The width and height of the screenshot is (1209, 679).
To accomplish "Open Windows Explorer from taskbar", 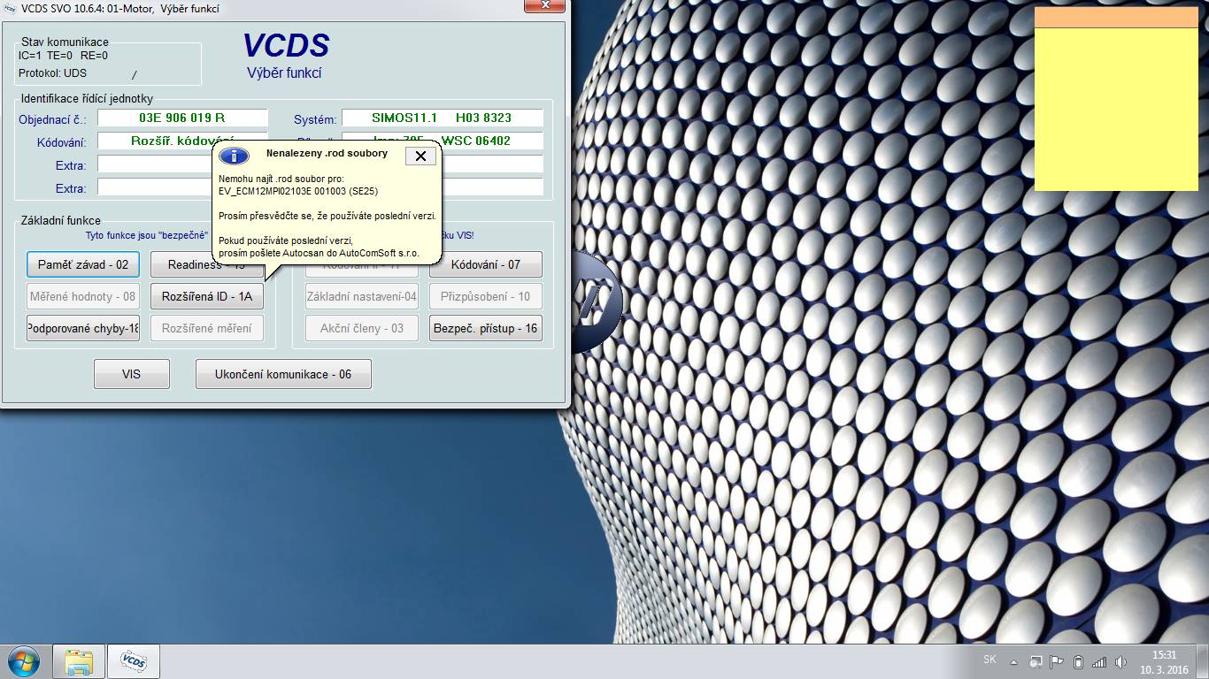I will pos(79,661).
